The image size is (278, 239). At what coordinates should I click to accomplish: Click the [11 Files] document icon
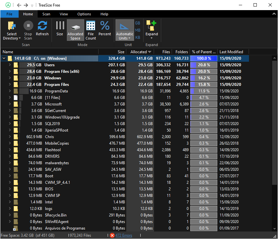pyautogui.click(x=16, y=98)
